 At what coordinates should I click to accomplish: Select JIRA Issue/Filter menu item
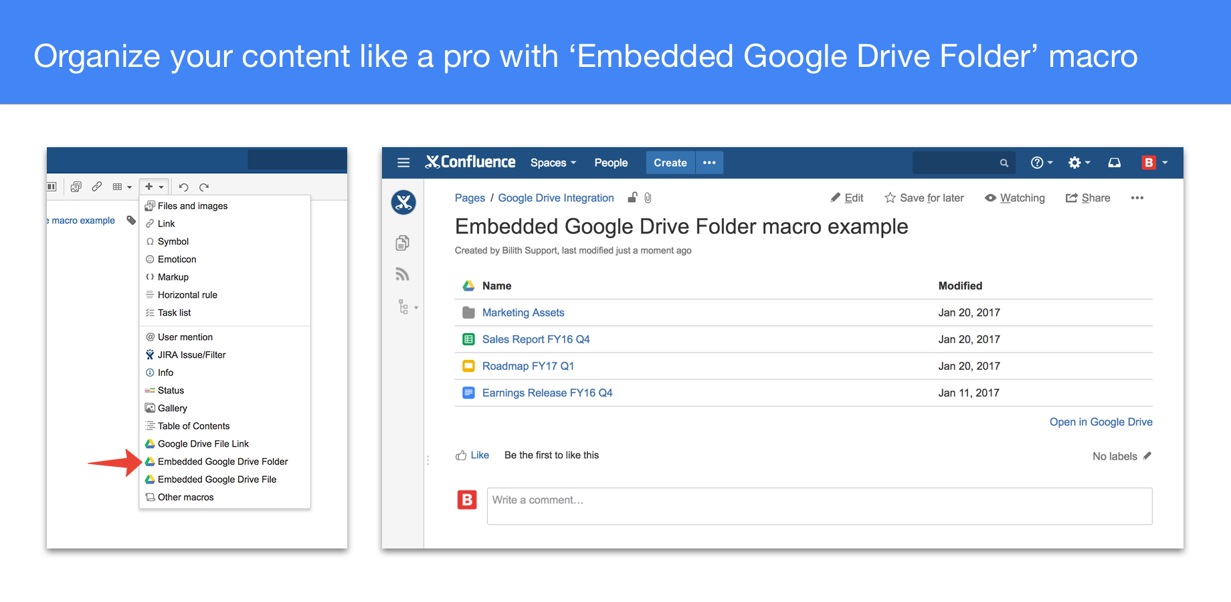click(225, 355)
